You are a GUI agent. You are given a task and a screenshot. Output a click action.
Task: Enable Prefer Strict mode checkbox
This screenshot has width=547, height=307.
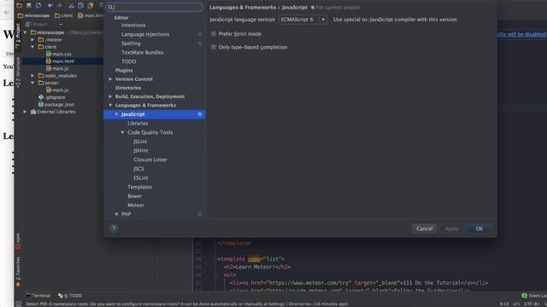[214, 34]
